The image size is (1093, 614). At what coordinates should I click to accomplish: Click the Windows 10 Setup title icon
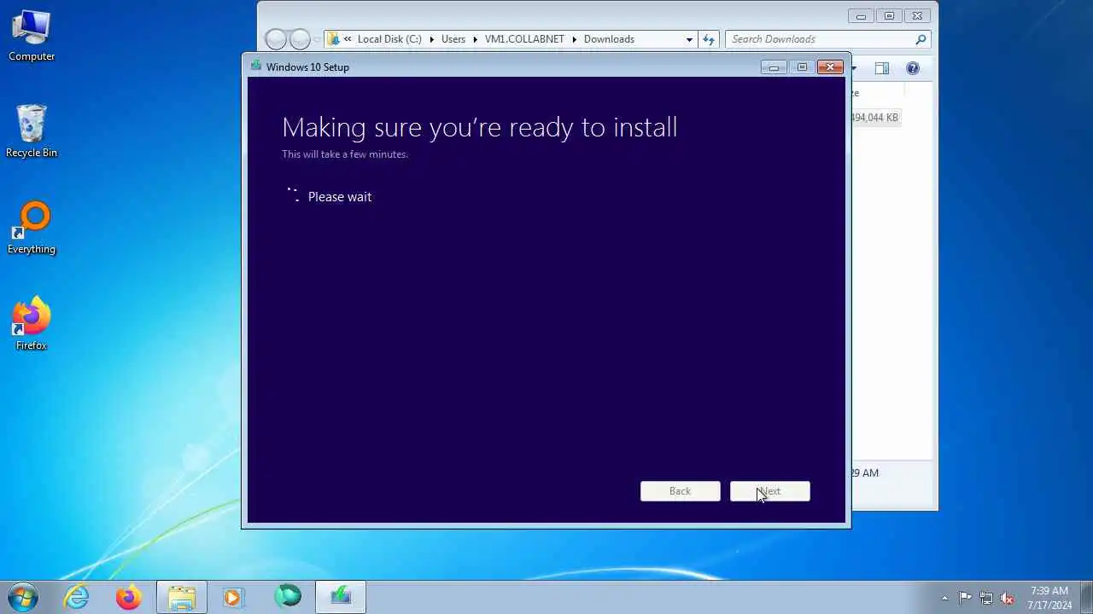[255, 66]
